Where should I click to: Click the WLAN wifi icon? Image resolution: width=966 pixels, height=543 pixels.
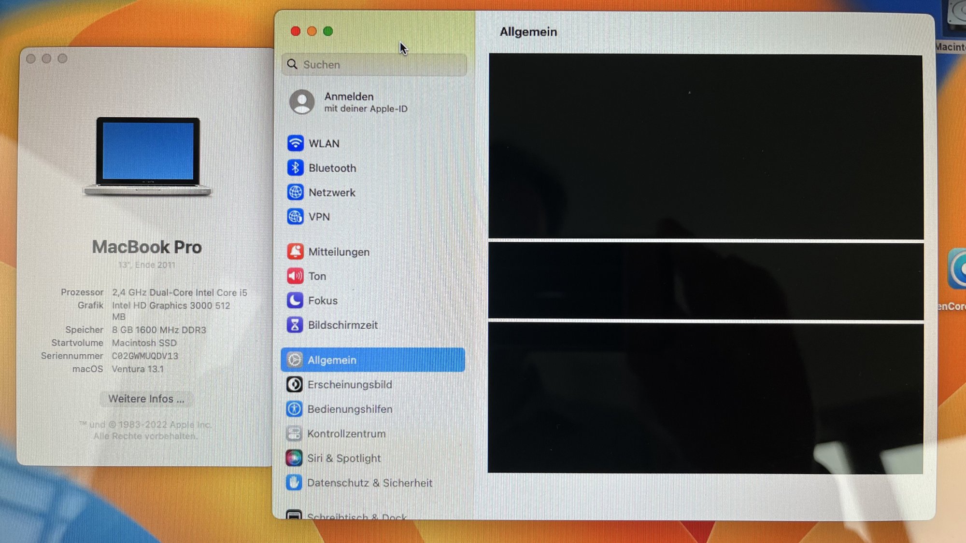pyautogui.click(x=295, y=143)
